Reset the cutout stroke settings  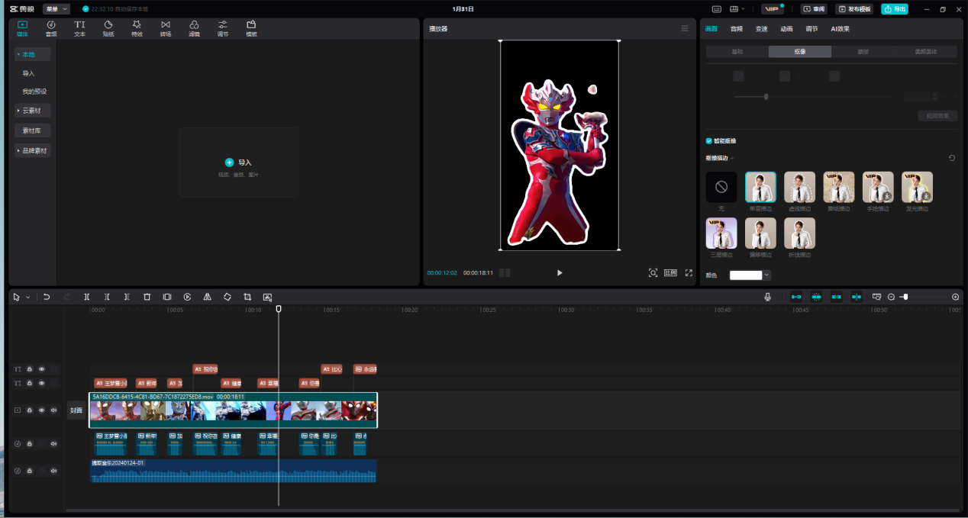point(951,158)
